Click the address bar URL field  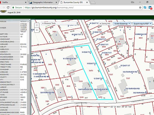pos(77,7)
